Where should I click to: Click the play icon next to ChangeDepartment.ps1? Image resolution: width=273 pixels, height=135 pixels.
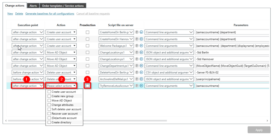pos(141,66)
